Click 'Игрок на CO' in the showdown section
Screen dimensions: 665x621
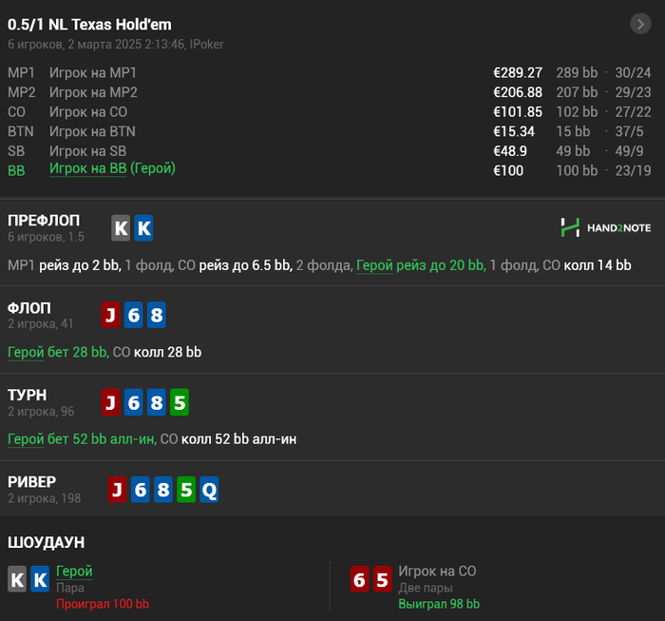coord(437,571)
